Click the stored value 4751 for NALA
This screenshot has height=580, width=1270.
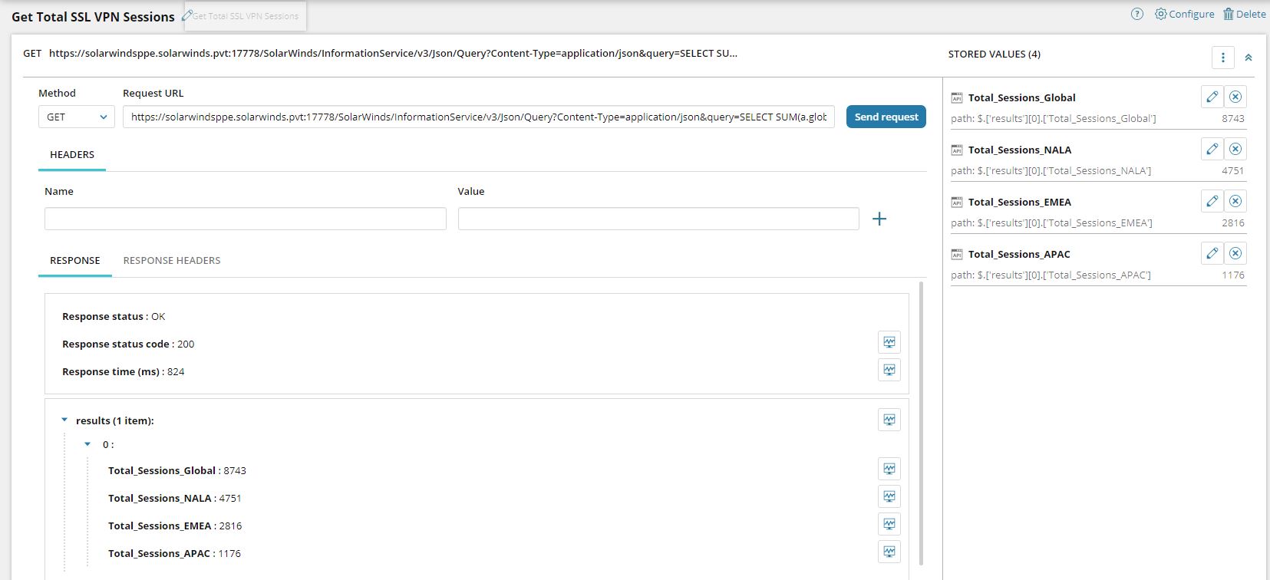(1233, 171)
